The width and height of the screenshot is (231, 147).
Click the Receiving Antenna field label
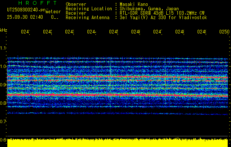coord(87,17)
